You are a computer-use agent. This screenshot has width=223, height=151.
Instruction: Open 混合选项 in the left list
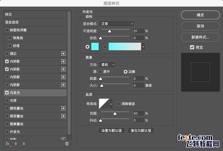pyautogui.click(x=35, y=22)
